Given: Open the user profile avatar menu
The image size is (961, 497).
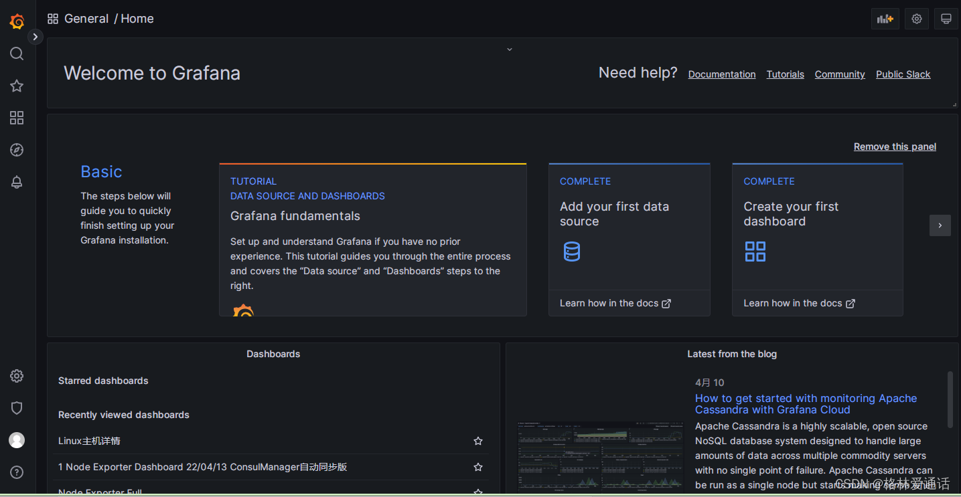Looking at the screenshot, I should click(x=17, y=440).
